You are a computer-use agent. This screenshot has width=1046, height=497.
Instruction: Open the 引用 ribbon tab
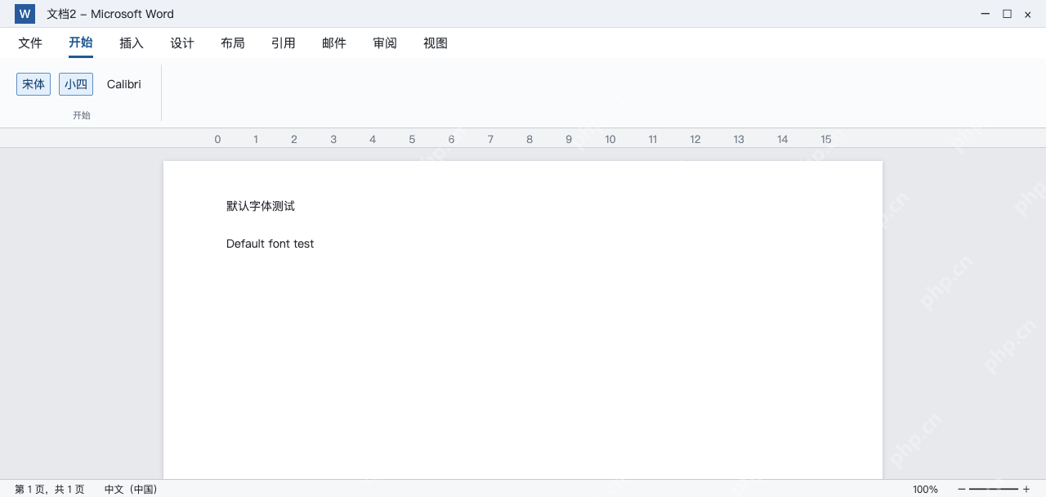284,43
